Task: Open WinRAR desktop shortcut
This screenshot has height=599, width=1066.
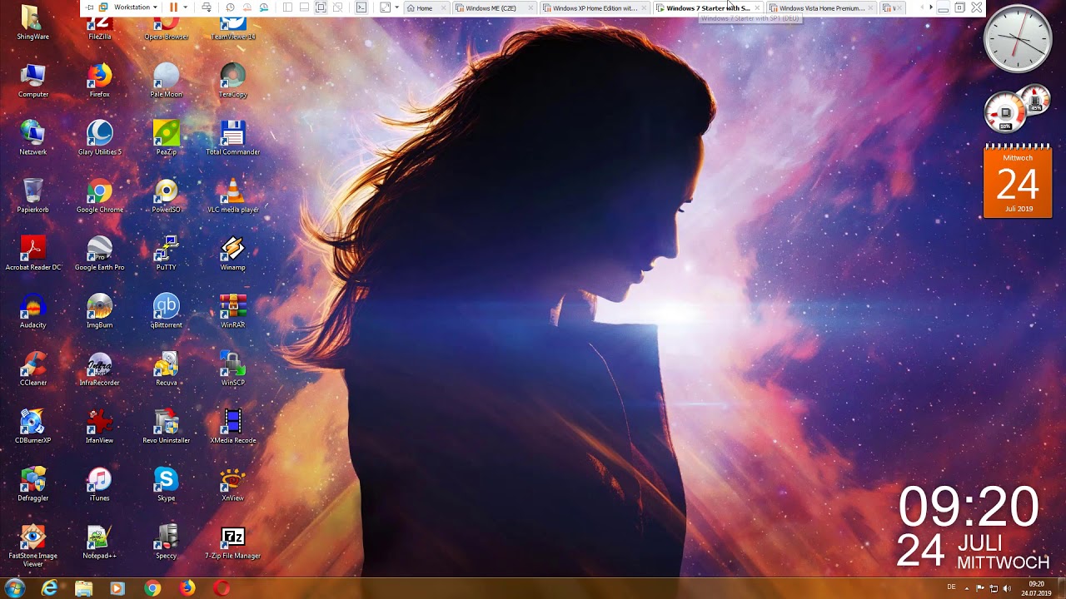Action: click(232, 311)
